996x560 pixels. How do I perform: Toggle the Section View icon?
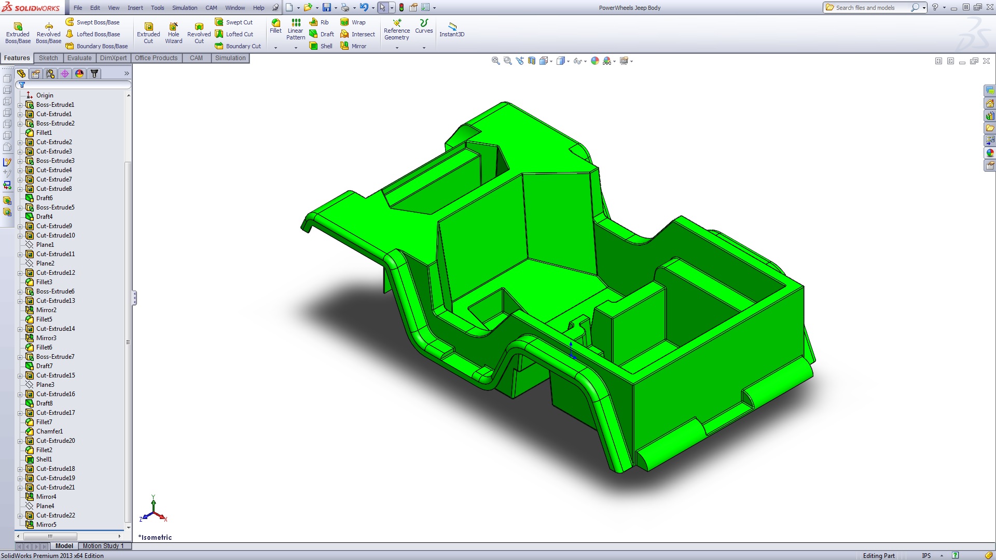click(531, 61)
